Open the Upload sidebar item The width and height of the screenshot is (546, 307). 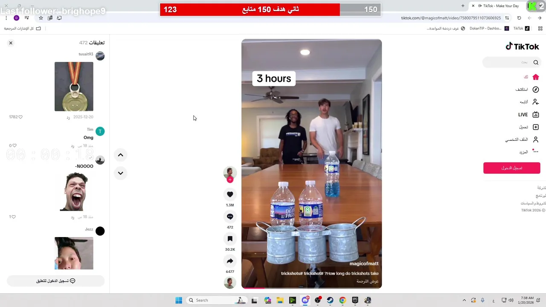pyautogui.click(x=529, y=127)
